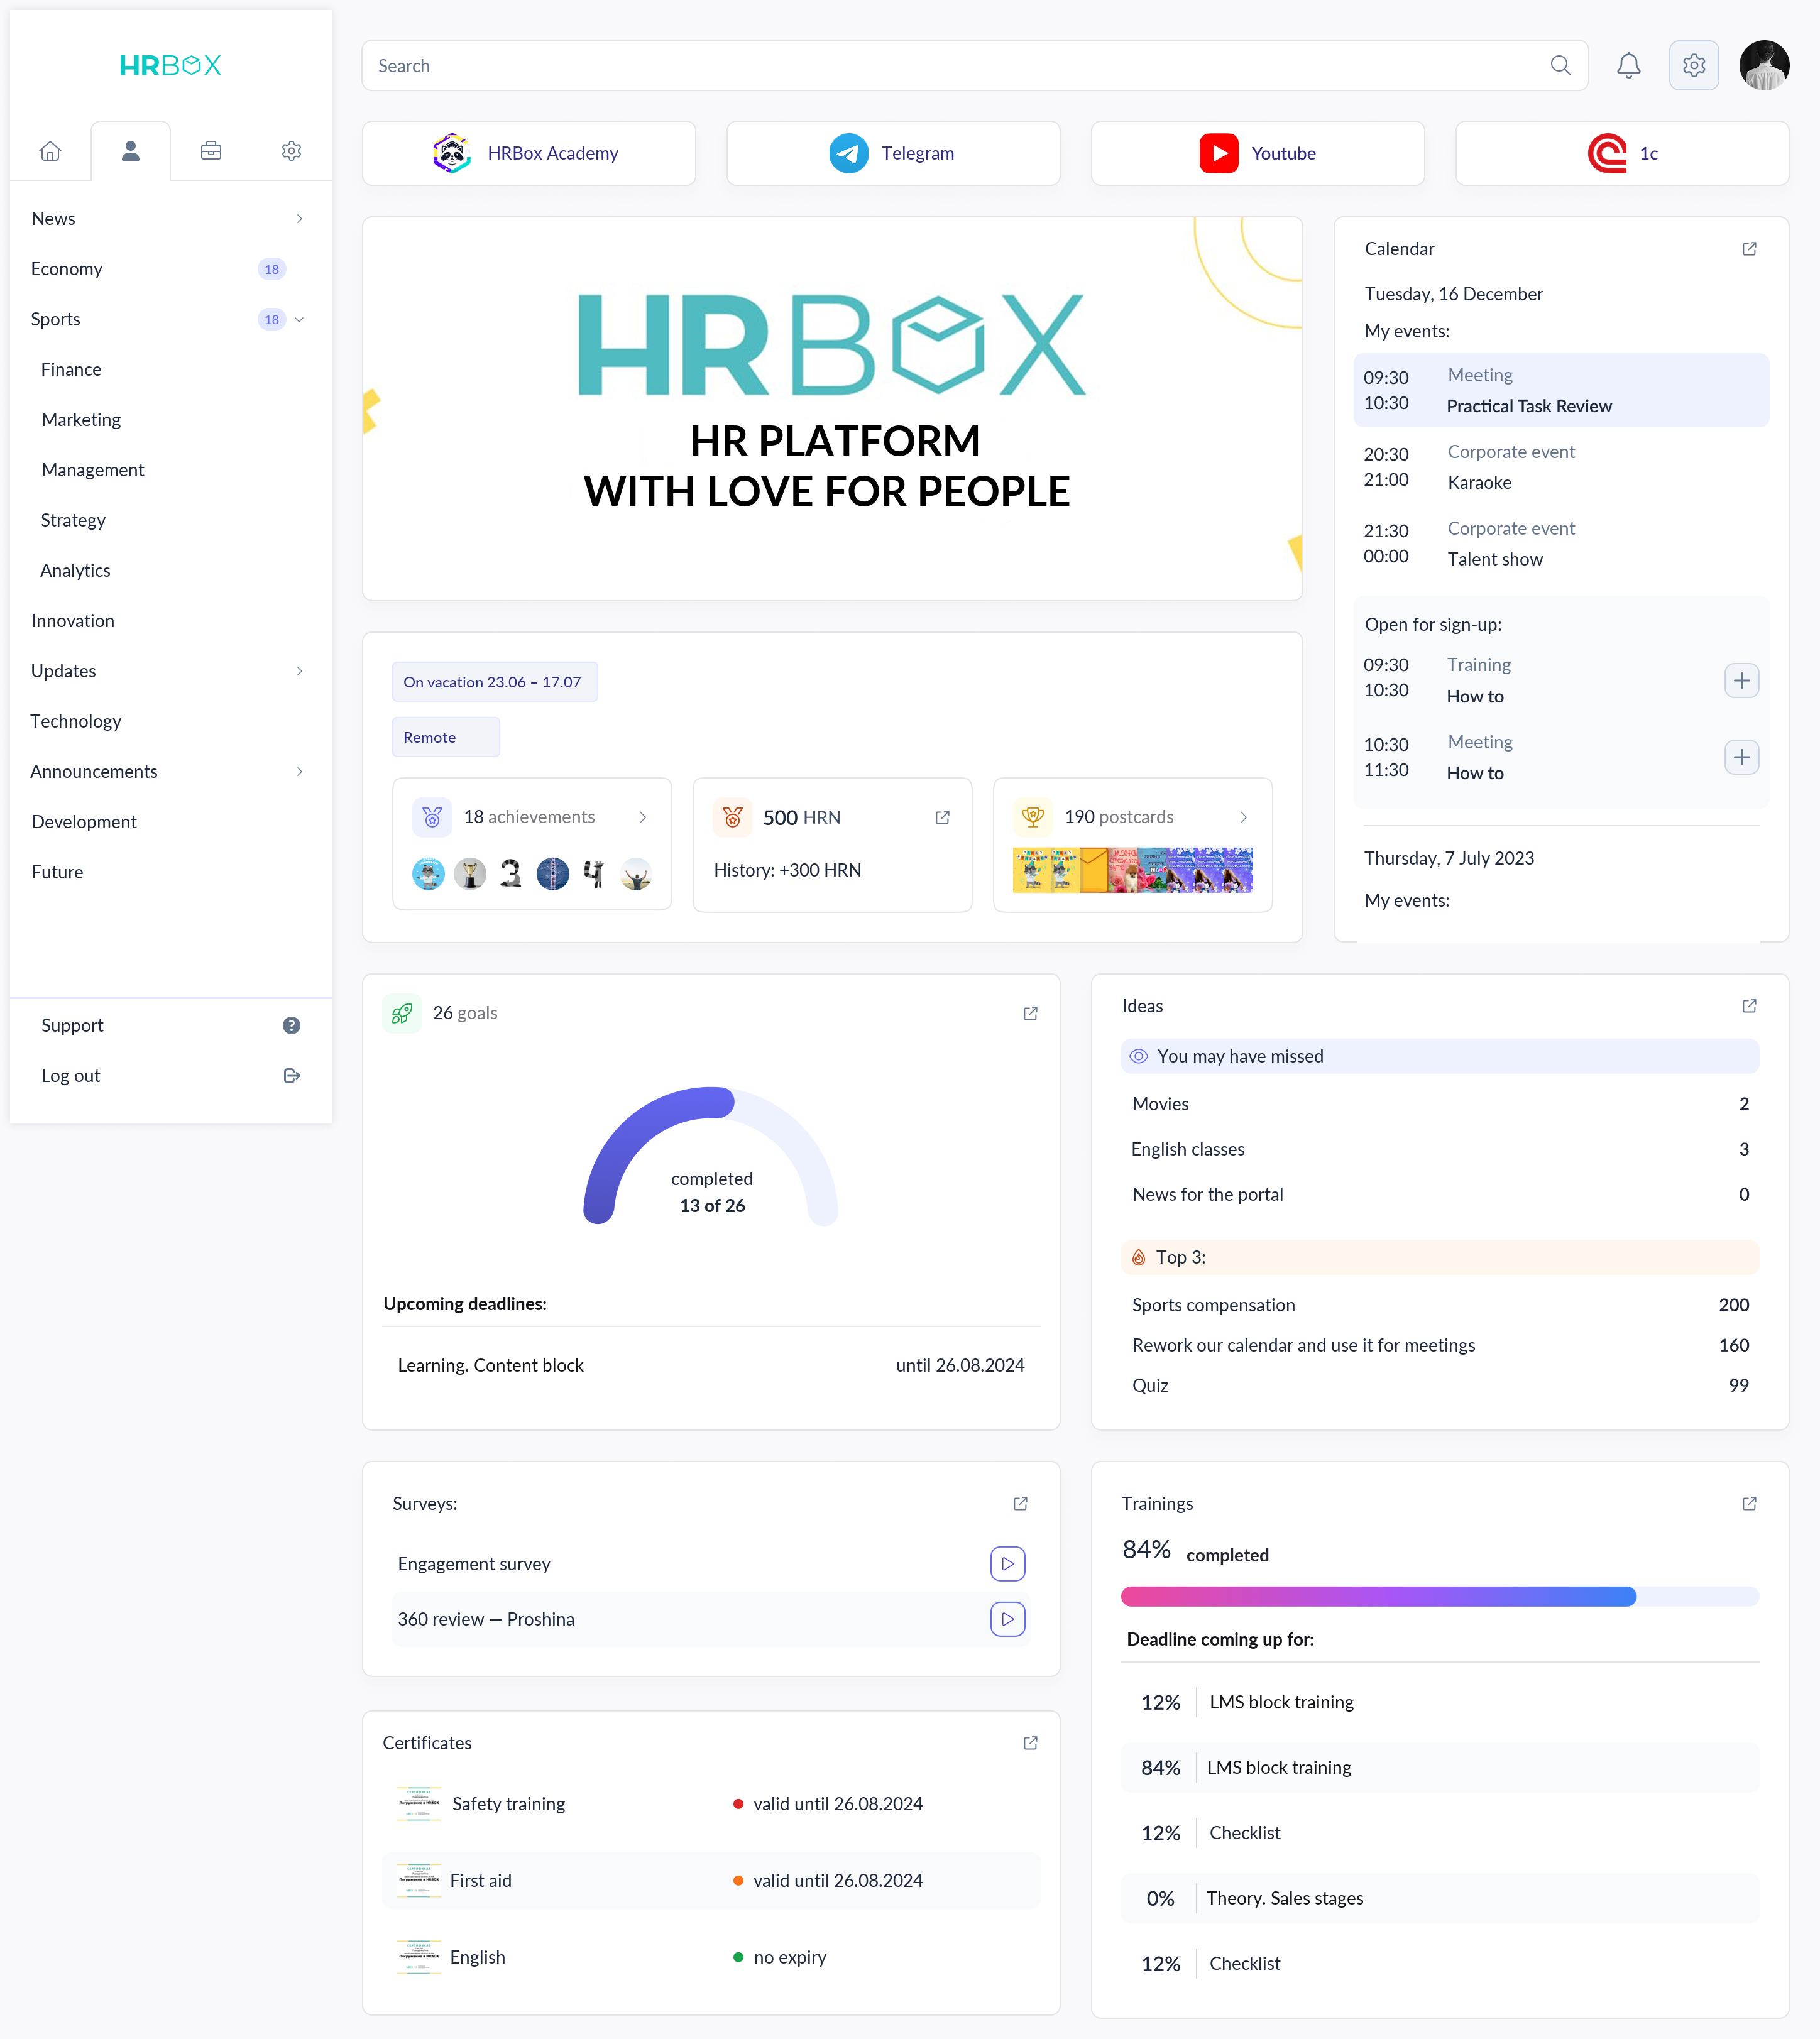Open the Talent show event
The width and height of the screenshot is (1820, 2039).
1561,544
